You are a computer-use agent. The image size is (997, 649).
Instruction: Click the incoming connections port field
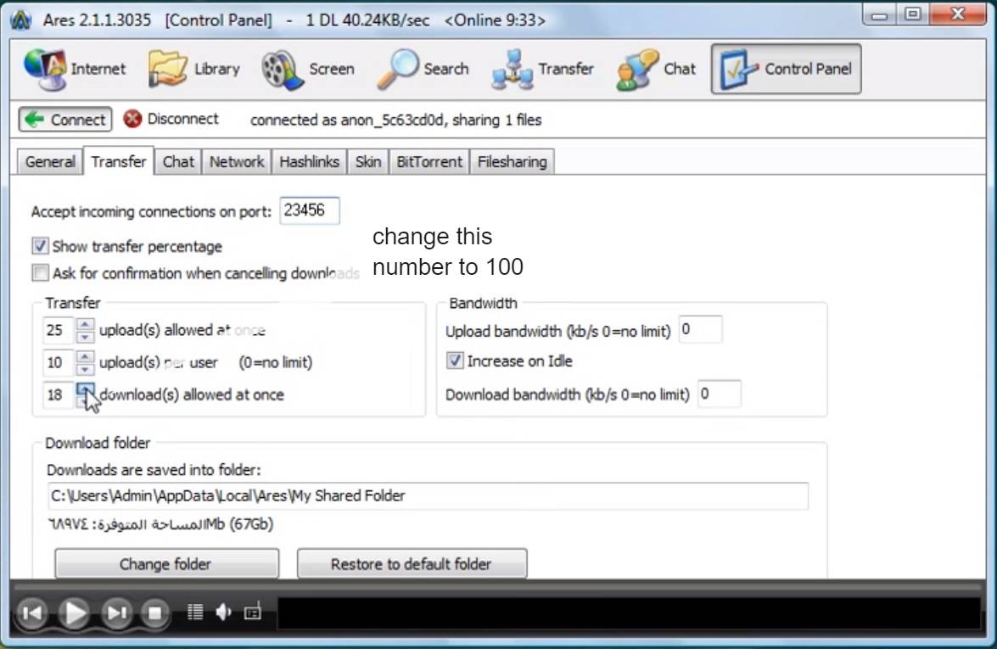click(x=310, y=210)
